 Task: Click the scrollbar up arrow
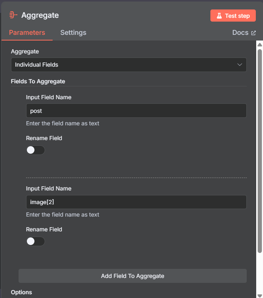260,45
